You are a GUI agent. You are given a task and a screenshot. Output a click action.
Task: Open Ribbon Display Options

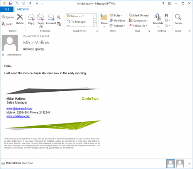170,3
